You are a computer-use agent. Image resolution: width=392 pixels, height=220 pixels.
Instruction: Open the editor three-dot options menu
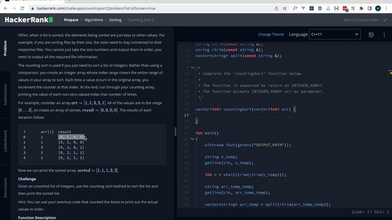tap(384, 35)
